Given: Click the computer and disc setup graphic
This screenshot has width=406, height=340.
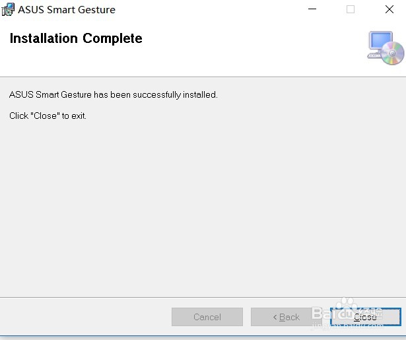Looking at the screenshot, I should coord(386,48).
